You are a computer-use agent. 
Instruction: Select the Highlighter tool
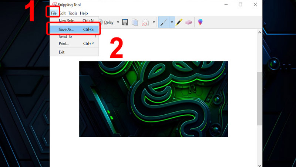179,22
